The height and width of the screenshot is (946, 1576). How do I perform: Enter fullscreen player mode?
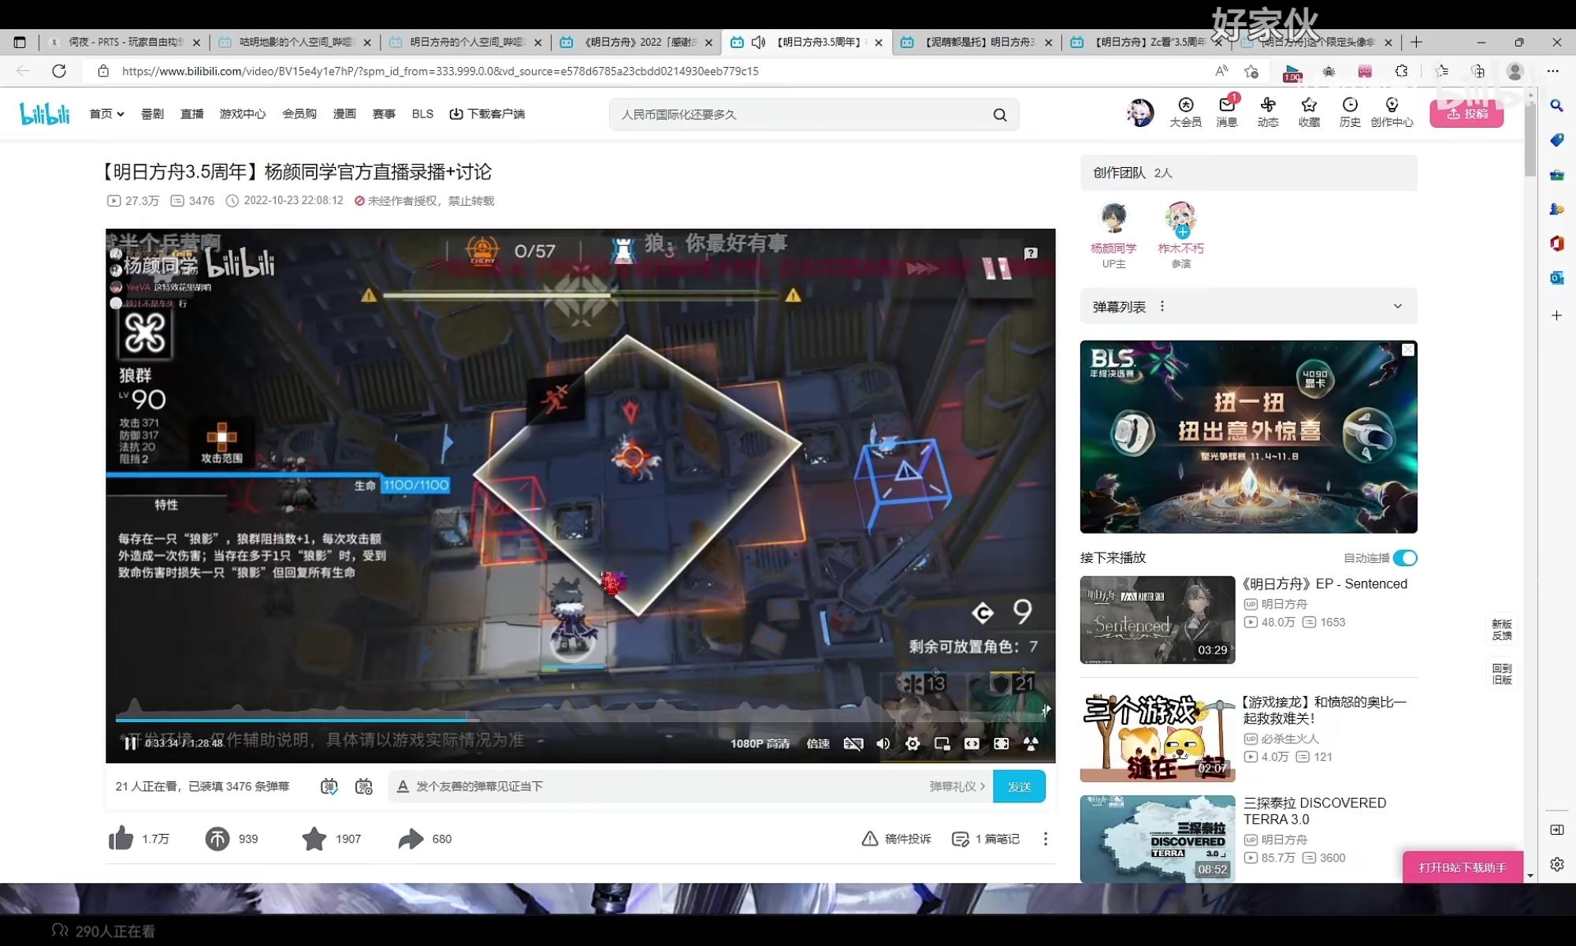[x=1031, y=743]
